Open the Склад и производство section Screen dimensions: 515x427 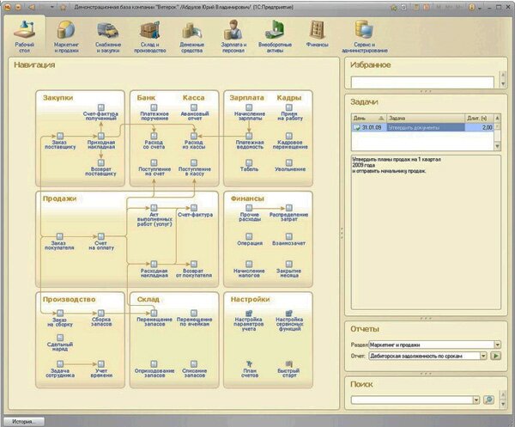pos(150,36)
